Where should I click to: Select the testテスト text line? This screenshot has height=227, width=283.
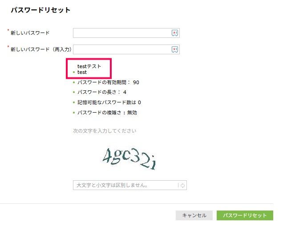89,66
